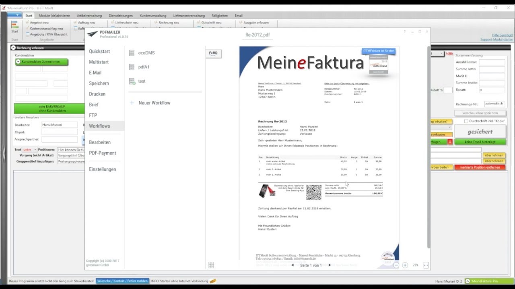The width and height of the screenshot is (515, 289).
Task: Open the Speichern section
Action: (x=99, y=83)
